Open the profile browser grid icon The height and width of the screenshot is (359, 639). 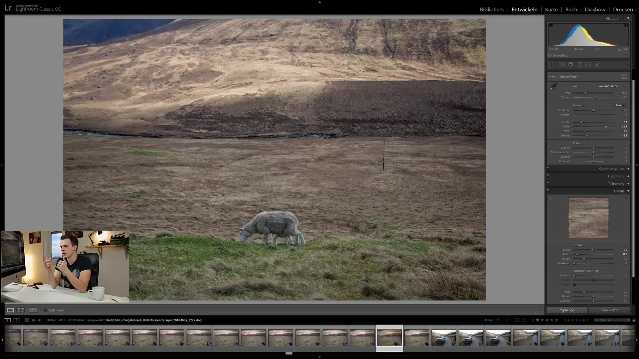point(625,76)
